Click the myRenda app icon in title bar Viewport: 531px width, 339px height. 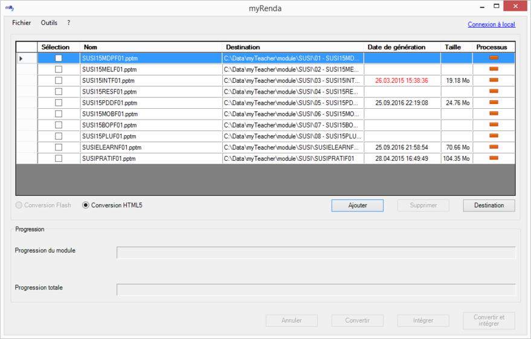tap(10, 8)
